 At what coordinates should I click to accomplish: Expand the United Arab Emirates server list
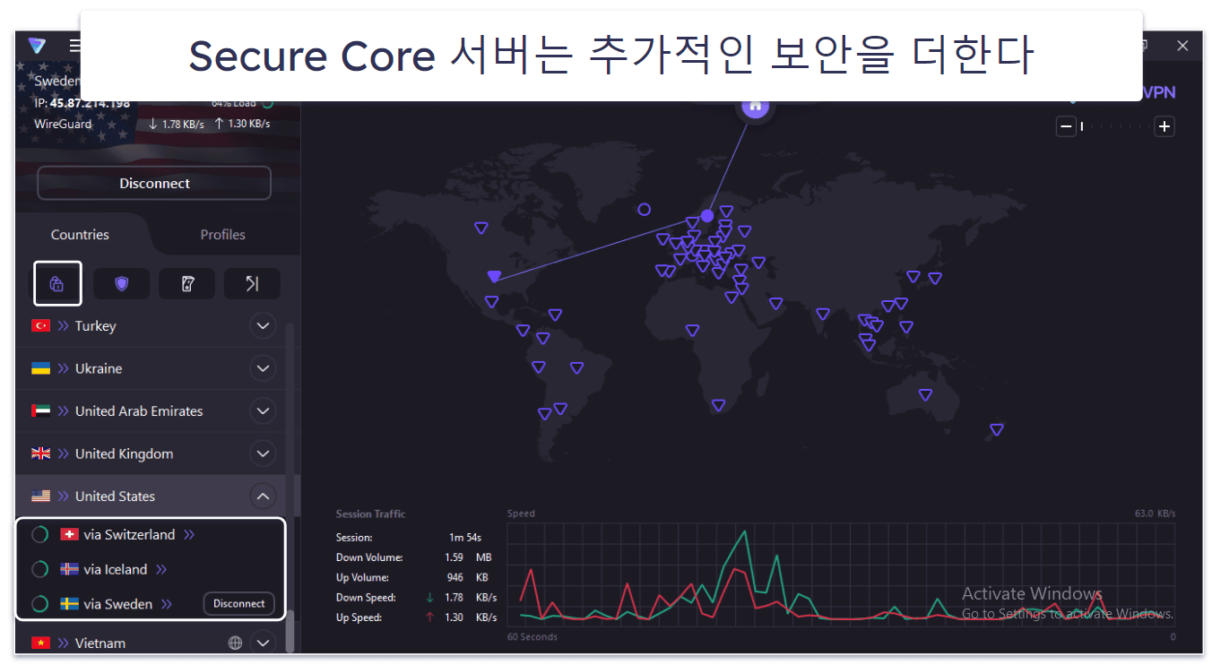pos(263,411)
